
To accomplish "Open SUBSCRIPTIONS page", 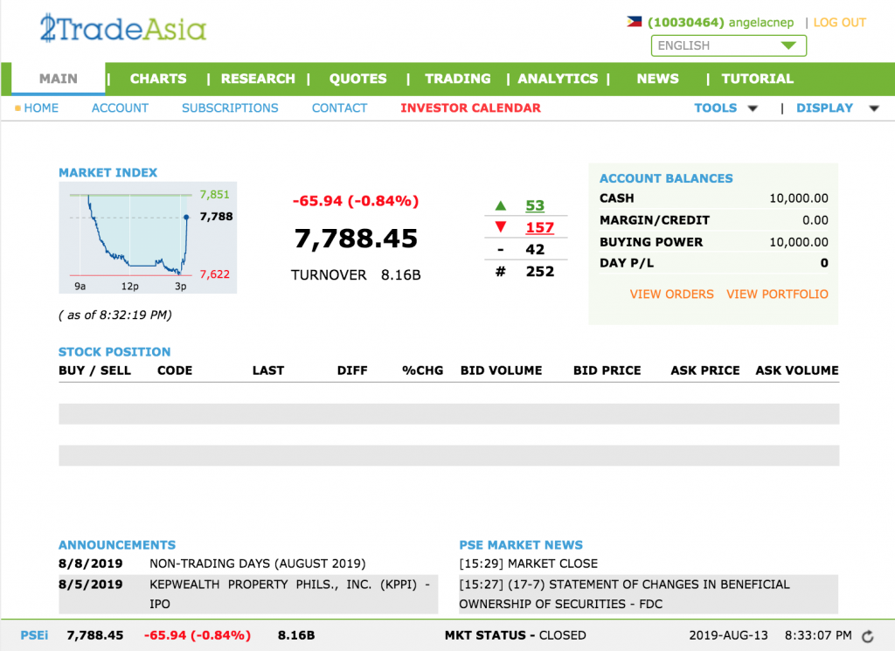I will coord(230,107).
